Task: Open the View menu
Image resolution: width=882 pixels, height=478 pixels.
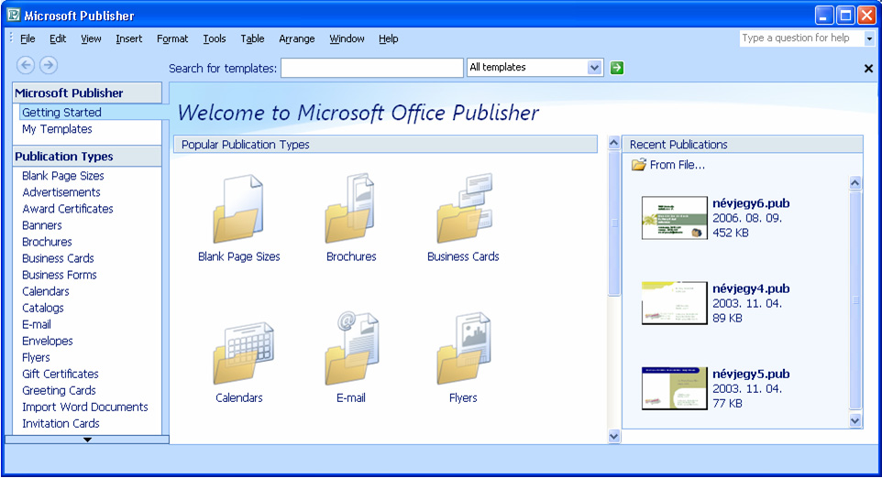Action: click(x=91, y=38)
